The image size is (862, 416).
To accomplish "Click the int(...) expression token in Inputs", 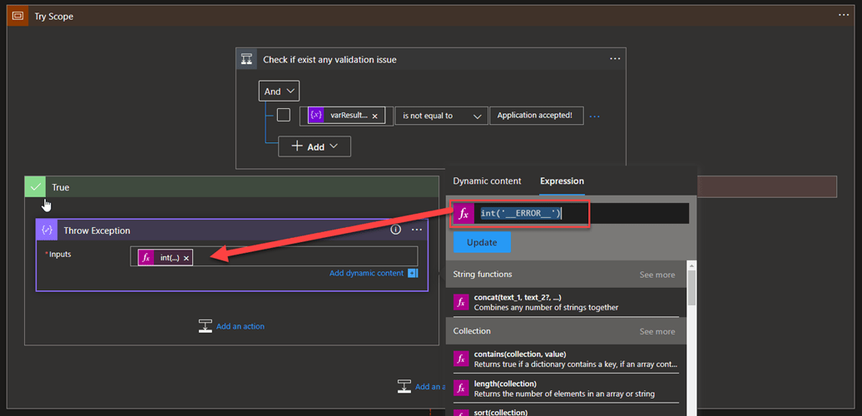I will coord(166,258).
